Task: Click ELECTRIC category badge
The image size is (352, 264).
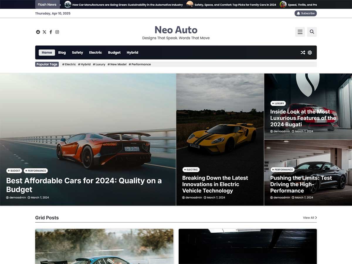Action: 191,170
